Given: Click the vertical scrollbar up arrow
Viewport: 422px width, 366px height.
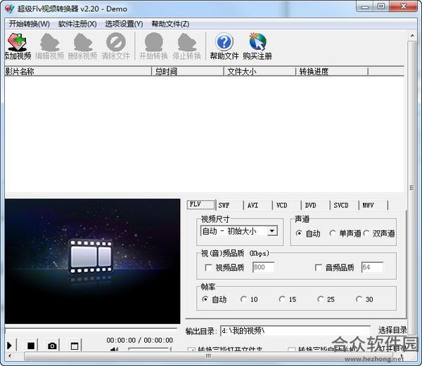Looking at the screenshot, I should click(412, 35).
